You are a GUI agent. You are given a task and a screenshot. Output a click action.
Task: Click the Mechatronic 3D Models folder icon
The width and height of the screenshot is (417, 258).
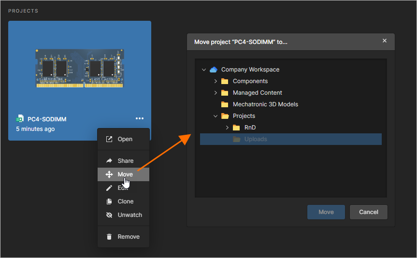point(225,104)
